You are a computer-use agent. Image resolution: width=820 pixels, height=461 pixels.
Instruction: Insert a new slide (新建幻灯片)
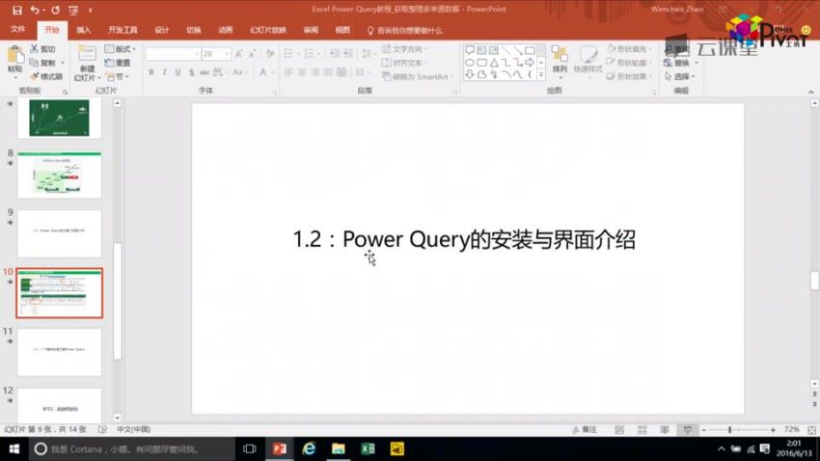click(87, 64)
